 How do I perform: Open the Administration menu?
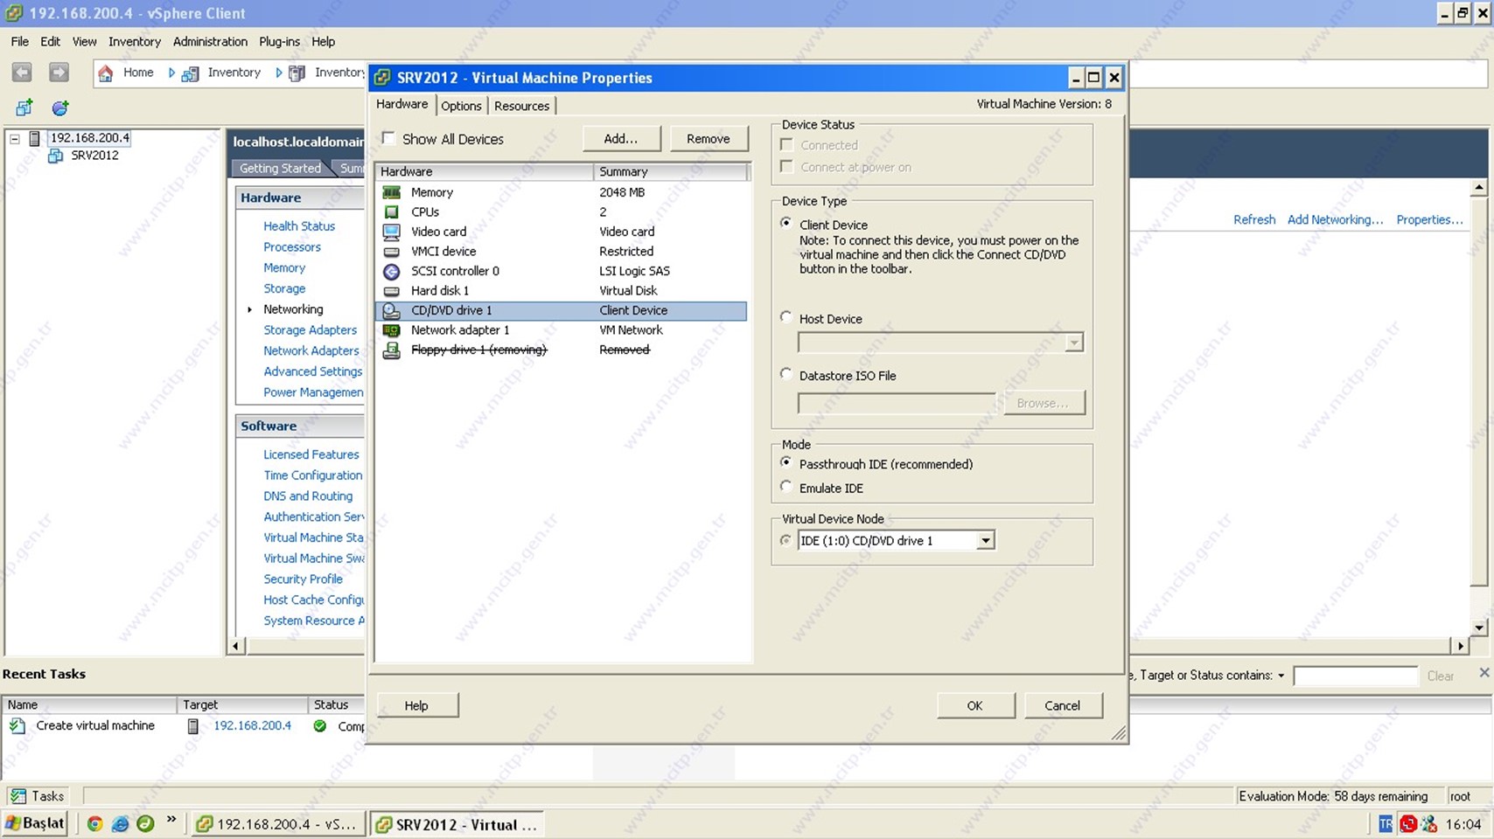click(x=210, y=41)
